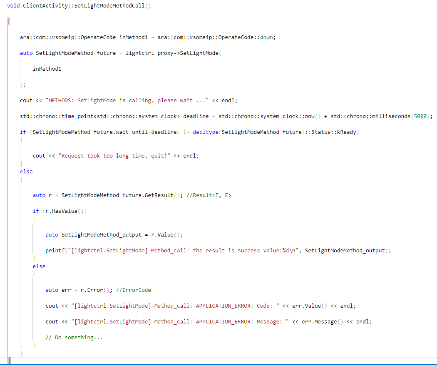Viewport: 437px width, 365px height.
Task: Click the void keyword on first line
Action: click(13, 5)
